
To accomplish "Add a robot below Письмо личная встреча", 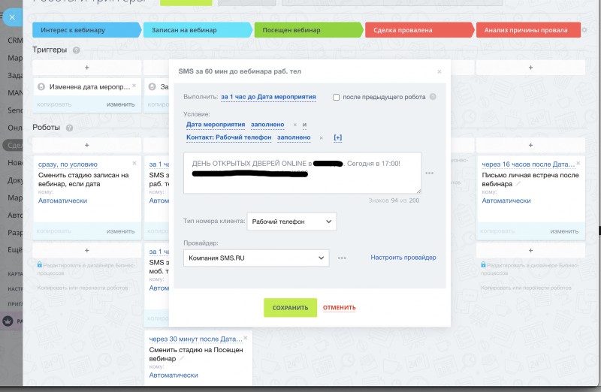I will click(x=530, y=250).
